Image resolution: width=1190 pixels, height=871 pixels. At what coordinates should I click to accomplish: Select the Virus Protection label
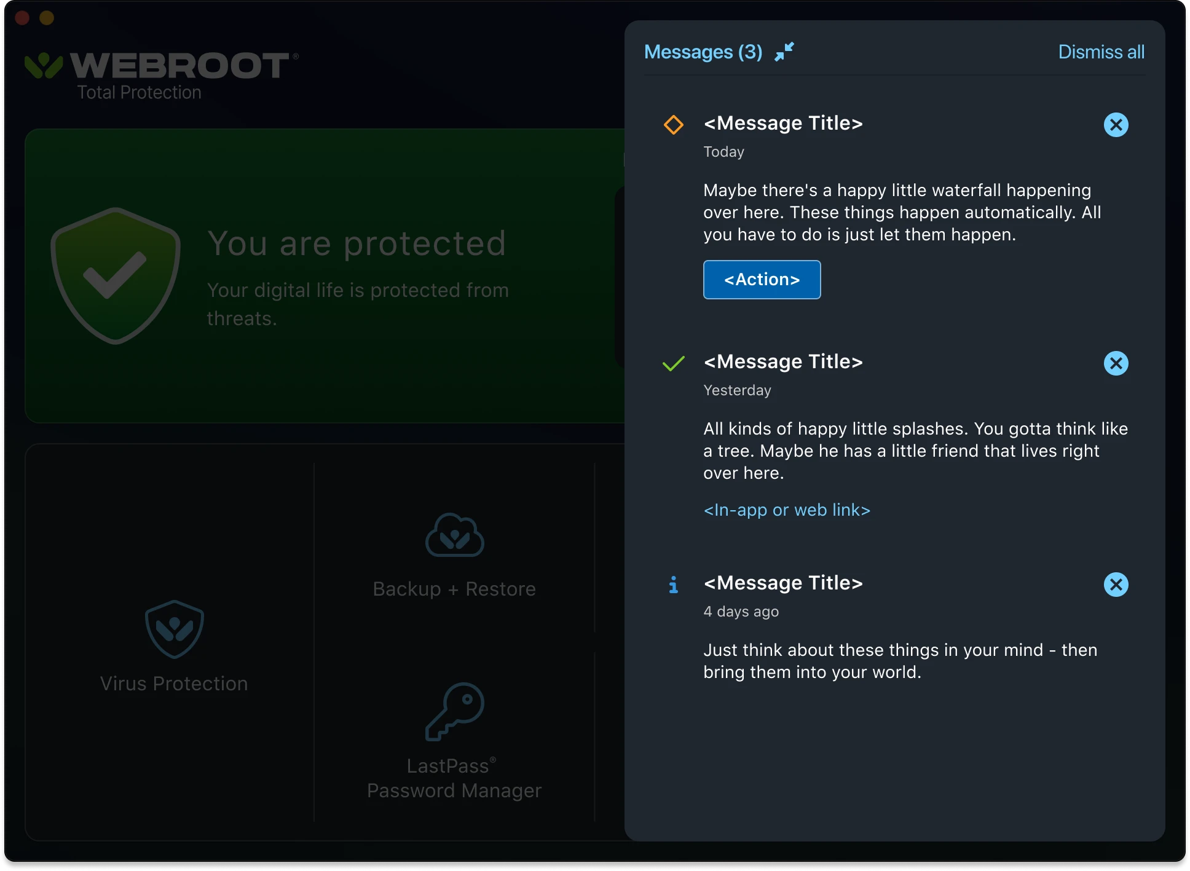coord(174,684)
